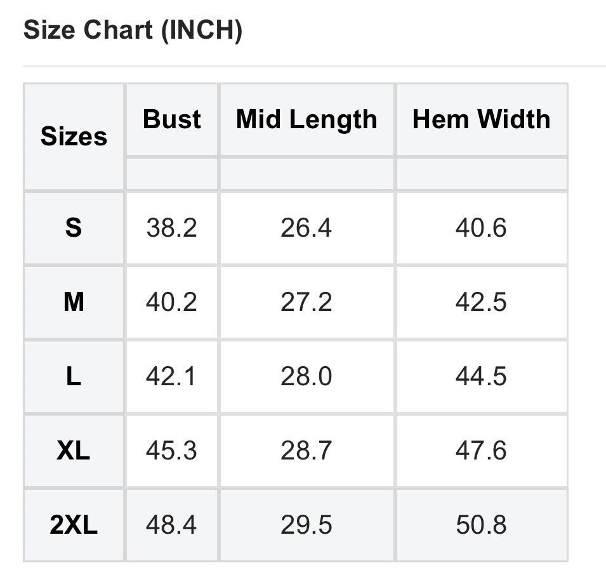Image resolution: width=606 pixels, height=575 pixels.
Task: Select hem width value 42.5
Action: click(x=481, y=302)
